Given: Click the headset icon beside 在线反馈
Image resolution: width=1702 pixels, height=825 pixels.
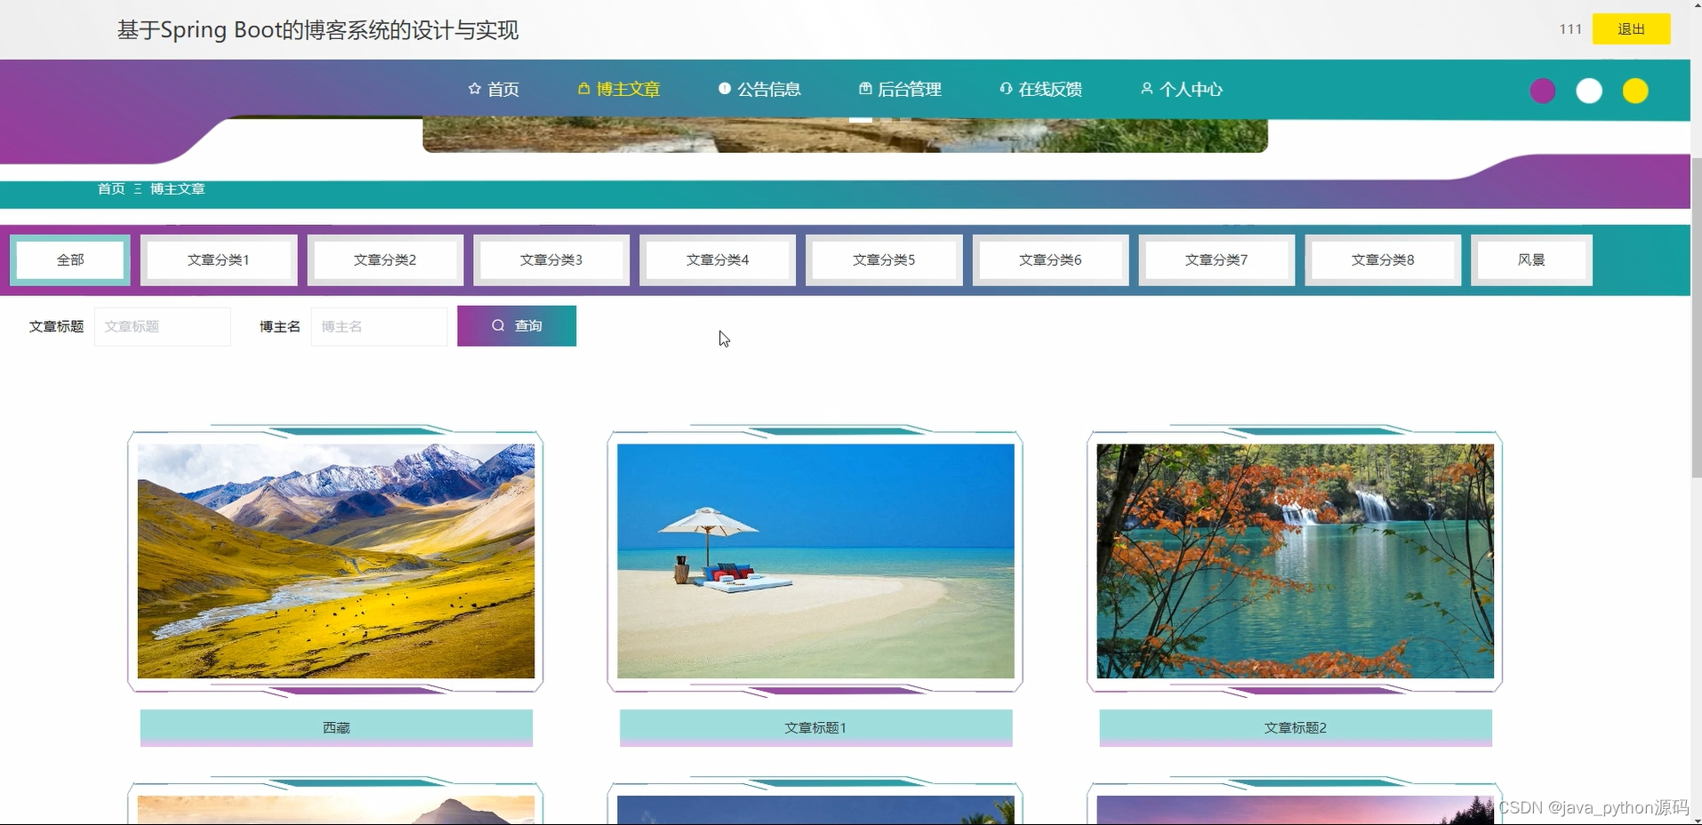Looking at the screenshot, I should [x=1006, y=89].
